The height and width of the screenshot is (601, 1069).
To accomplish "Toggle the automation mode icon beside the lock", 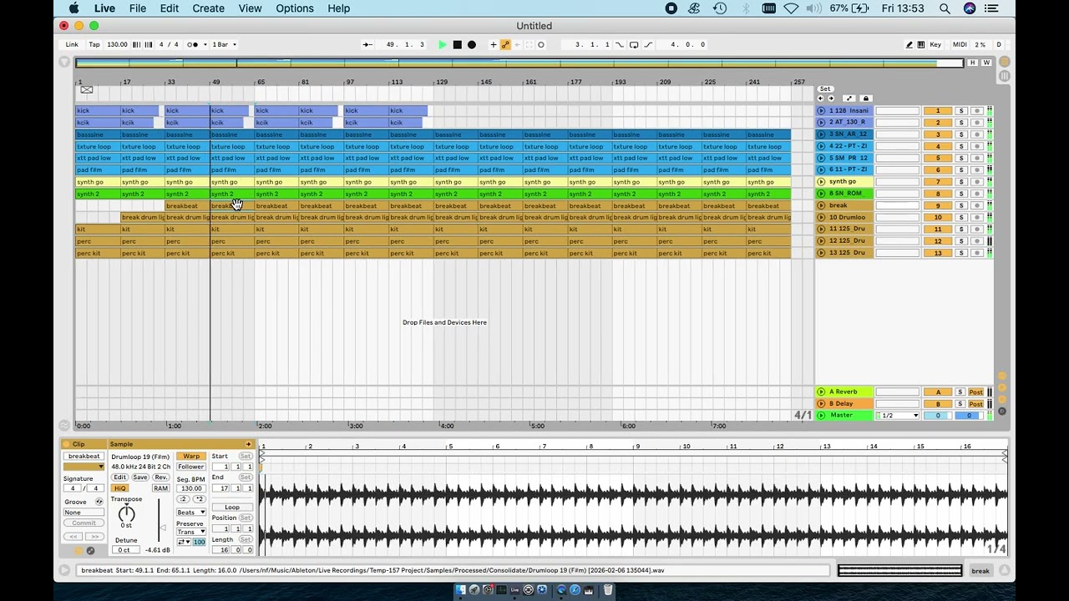I will (x=849, y=98).
